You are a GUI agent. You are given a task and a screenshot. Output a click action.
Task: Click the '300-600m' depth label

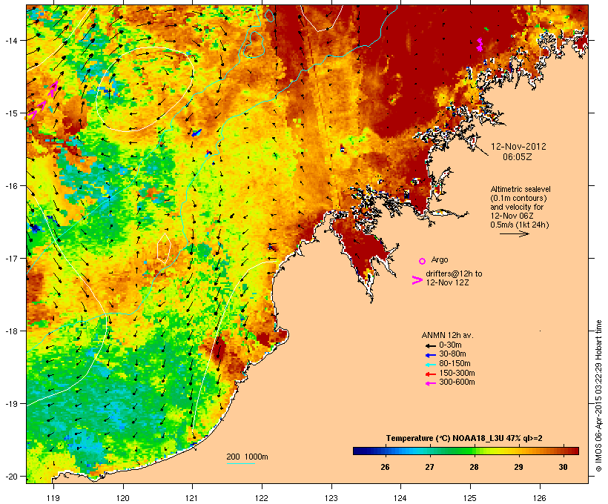(x=457, y=382)
